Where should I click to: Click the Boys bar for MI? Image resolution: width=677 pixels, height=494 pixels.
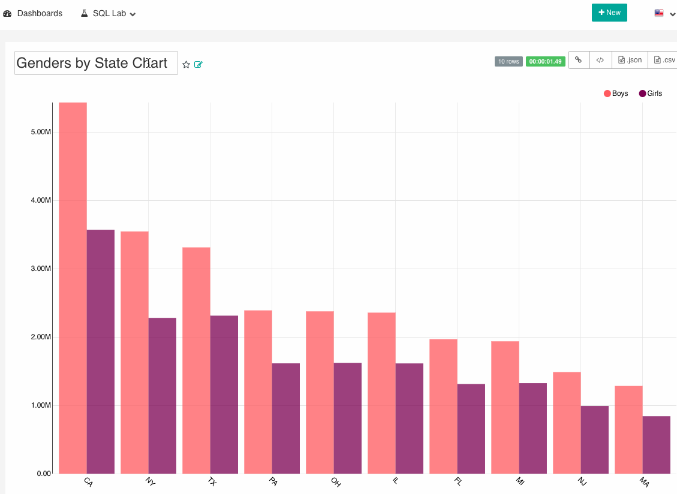pyautogui.click(x=505, y=407)
